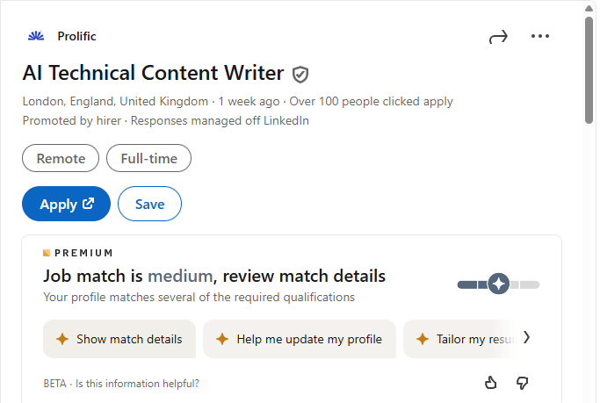
Task: Open the three-dot more options menu
Action: tap(540, 36)
